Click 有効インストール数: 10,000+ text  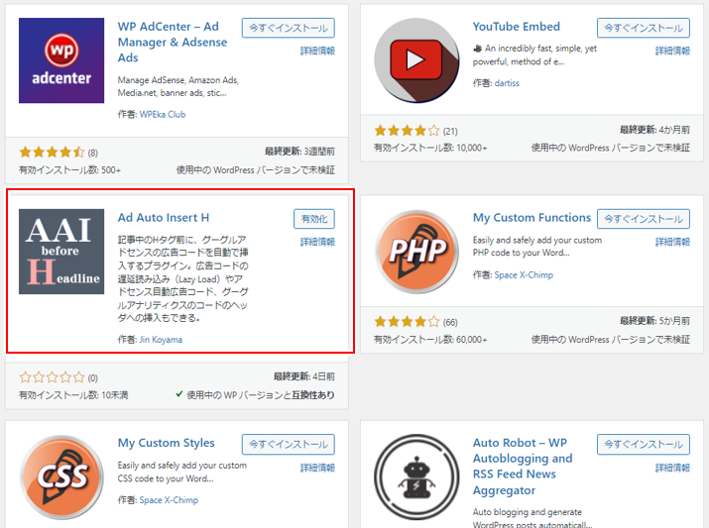pyautogui.click(x=430, y=148)
